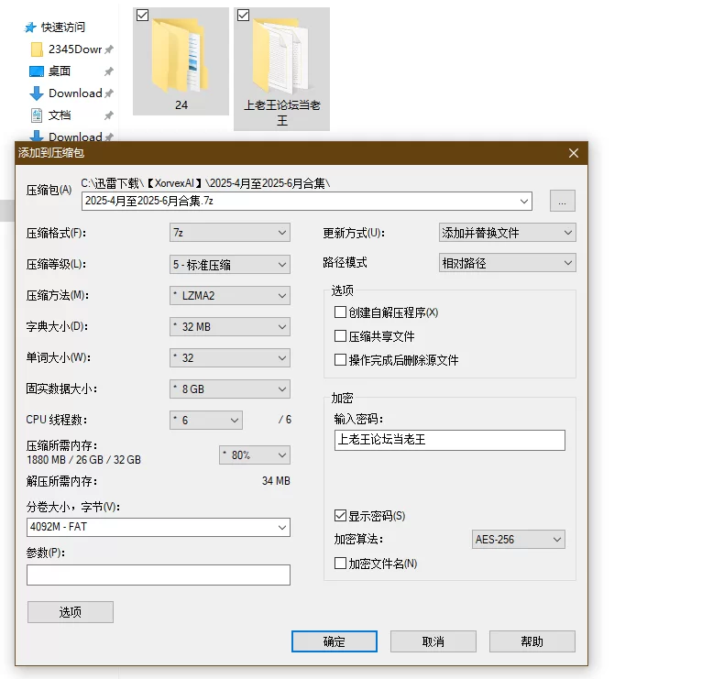Click the pin icon next to 2345Downloads

(x=108, y=49)
